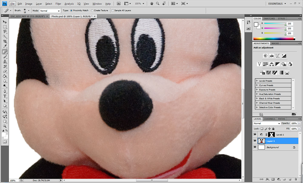Add a Curves adjustment
Image resolution: width=303 pixels, height=183 pixels.
point(278,56)
